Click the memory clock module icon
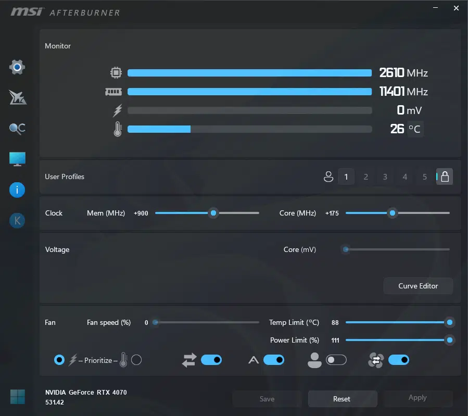Screen dimensions: 468x416 pyautogui.click(x=113, y=92)
